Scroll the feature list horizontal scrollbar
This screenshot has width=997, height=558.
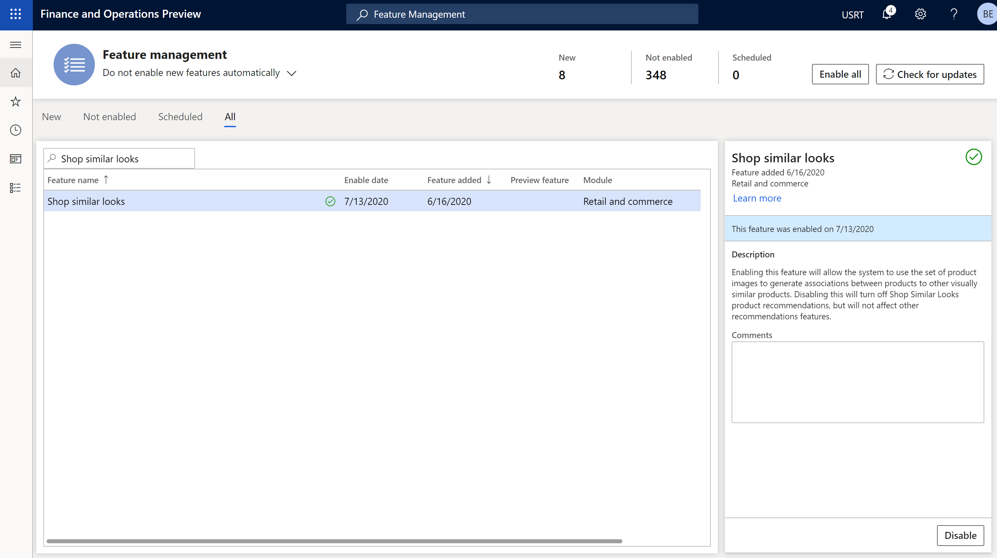[334, 541]
